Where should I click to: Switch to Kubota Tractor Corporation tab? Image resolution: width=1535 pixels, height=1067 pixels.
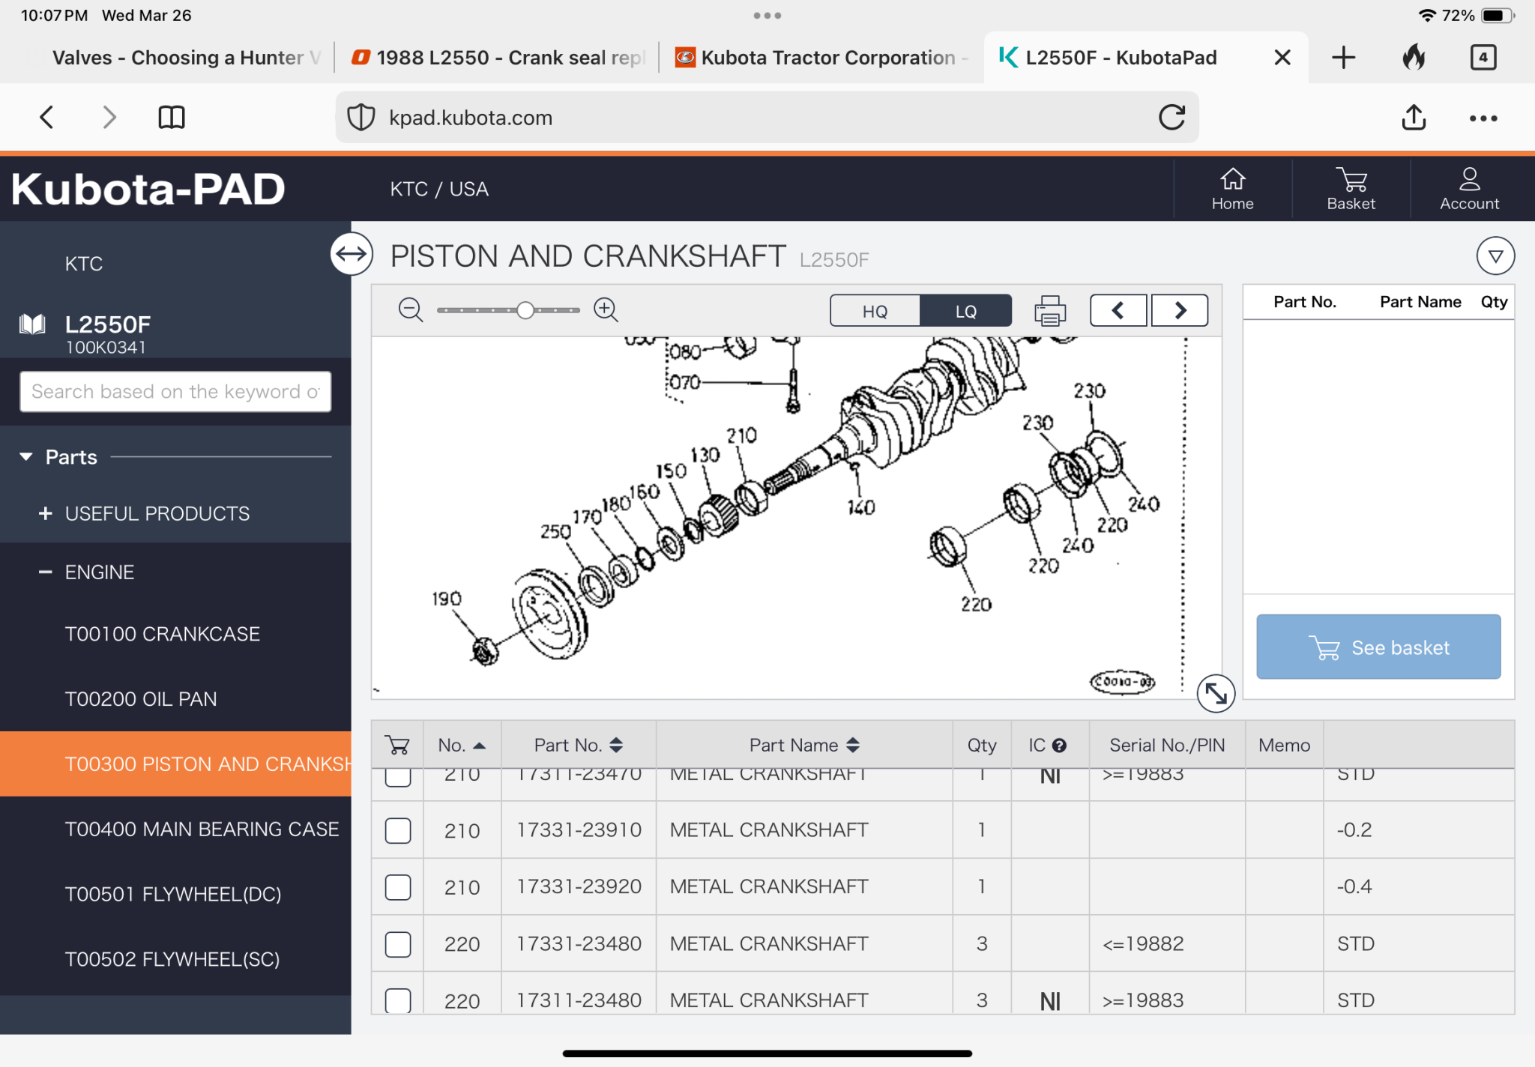[x=822, y=58]
